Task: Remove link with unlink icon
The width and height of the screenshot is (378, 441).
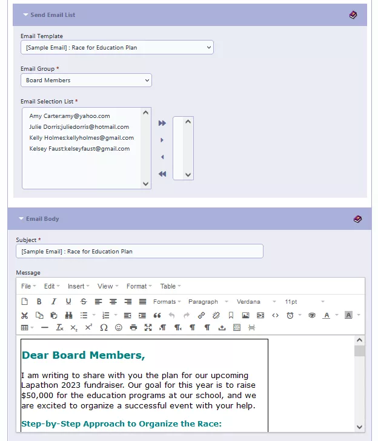Action: click(216, 315)
